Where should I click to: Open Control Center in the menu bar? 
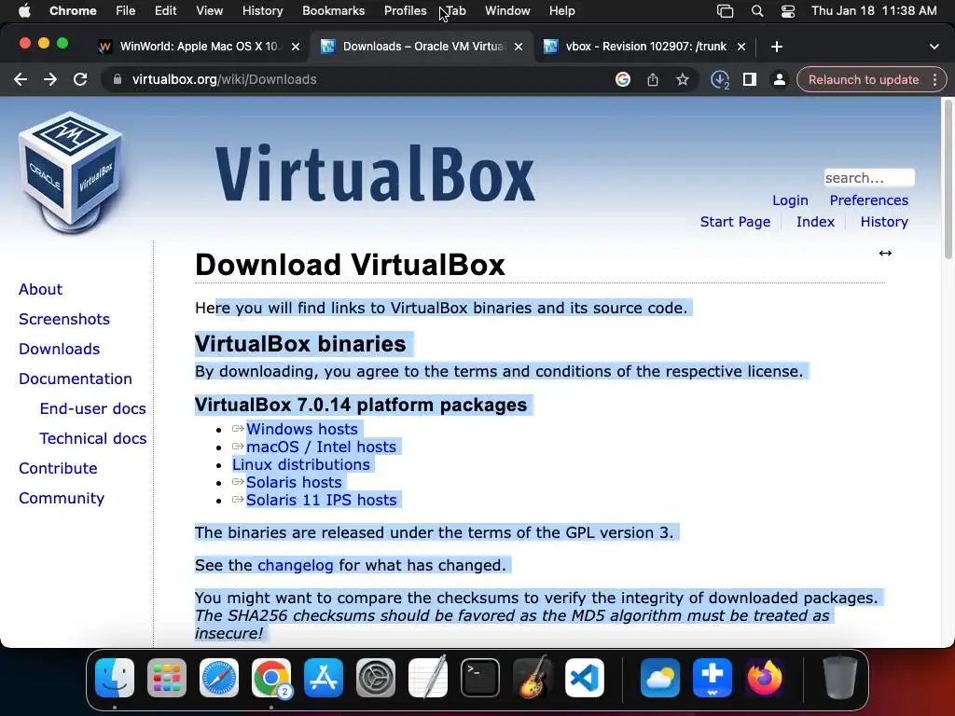point(788,11)
